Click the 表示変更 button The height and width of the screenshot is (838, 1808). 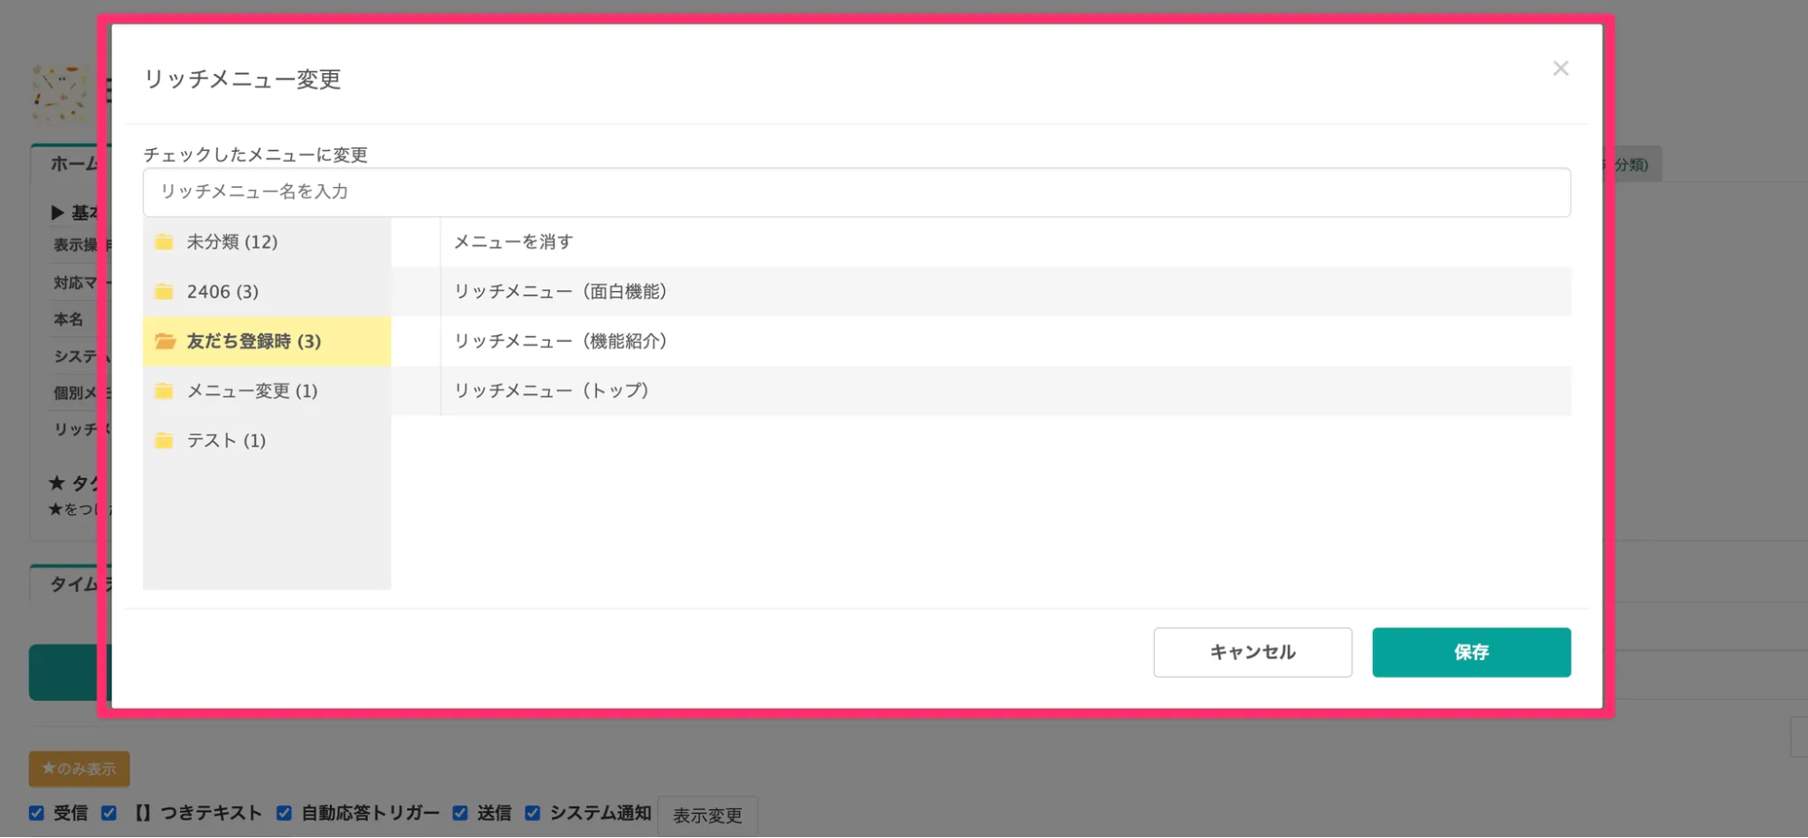(707, 814)
